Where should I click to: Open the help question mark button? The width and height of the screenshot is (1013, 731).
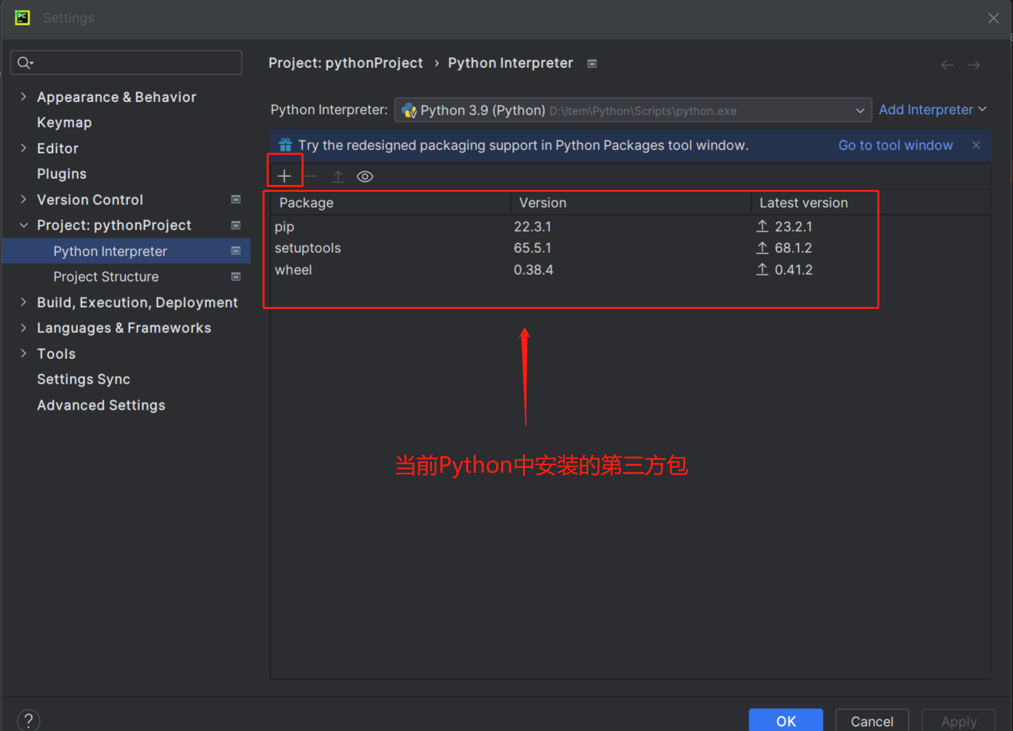click(28, 720)
